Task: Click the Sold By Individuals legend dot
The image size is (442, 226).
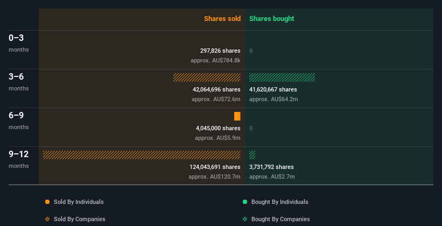Action: [47, 202]
